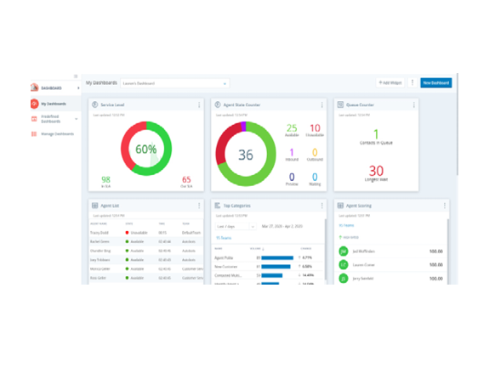Screen dimensions: 489x367
Task: Select My Dashboards menu item
Action: tap(55, 104)
